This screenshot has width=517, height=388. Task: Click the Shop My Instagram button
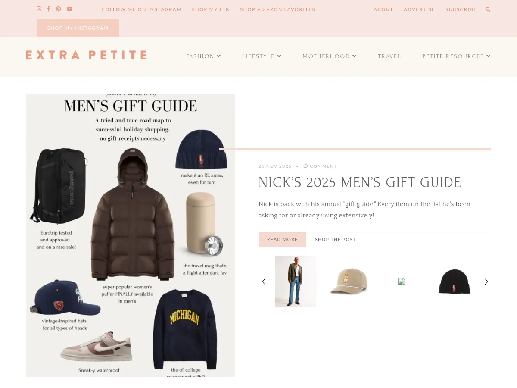78,28
